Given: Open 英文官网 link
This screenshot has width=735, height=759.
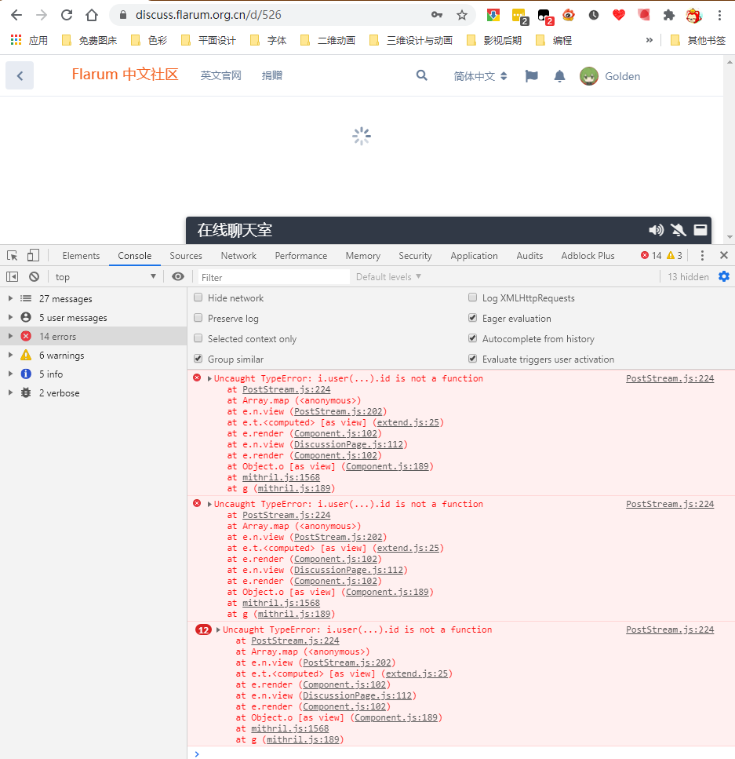Looking at the screenshot, I should pyautogui.click(x=220, y=75).
